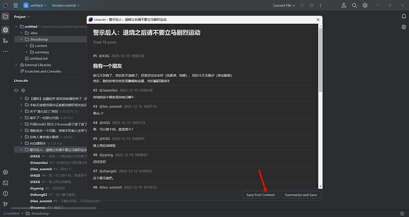
Task: Open the Current File run configuration dropdown
Action: [284, 5]
